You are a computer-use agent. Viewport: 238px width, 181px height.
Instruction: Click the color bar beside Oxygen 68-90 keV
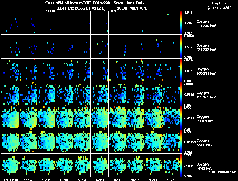(181, 142)
